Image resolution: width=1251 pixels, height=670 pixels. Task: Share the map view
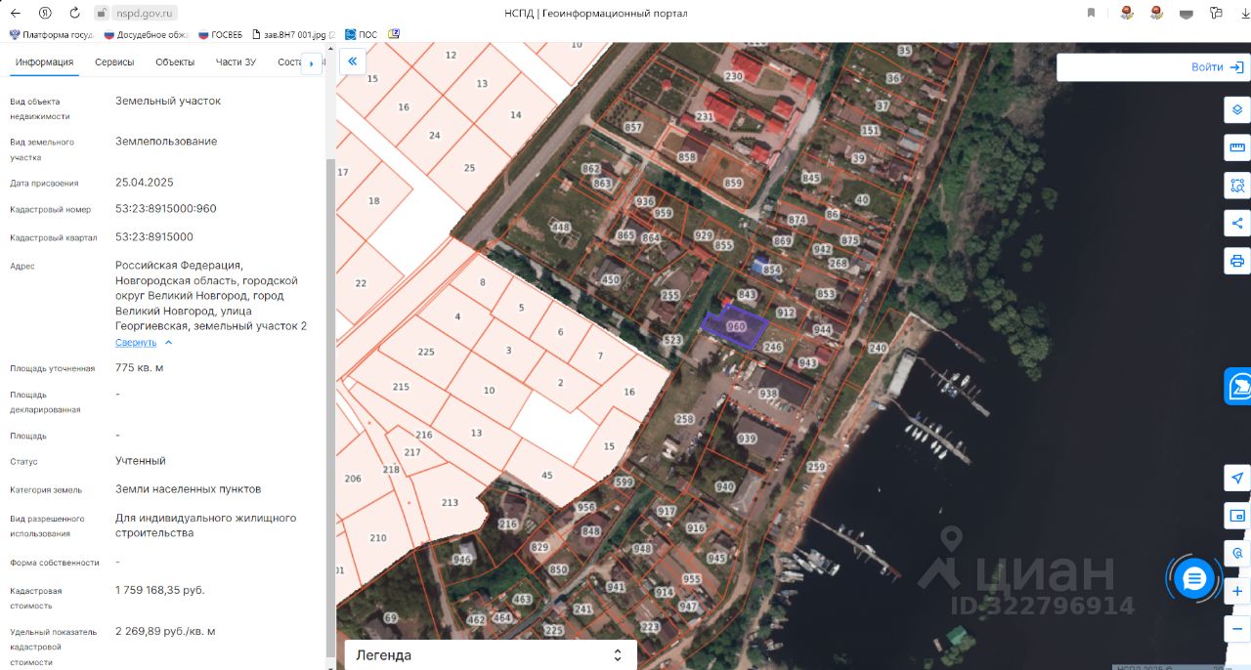(x=1237, y=224)
